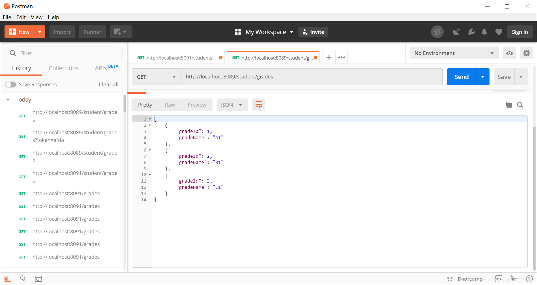The image size is (537, 285).
Task: Open the File menu
Action: (7, 17)
